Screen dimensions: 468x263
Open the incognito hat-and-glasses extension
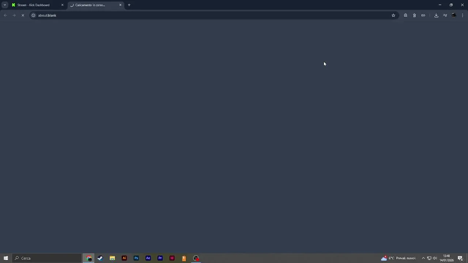pos(405,15)
